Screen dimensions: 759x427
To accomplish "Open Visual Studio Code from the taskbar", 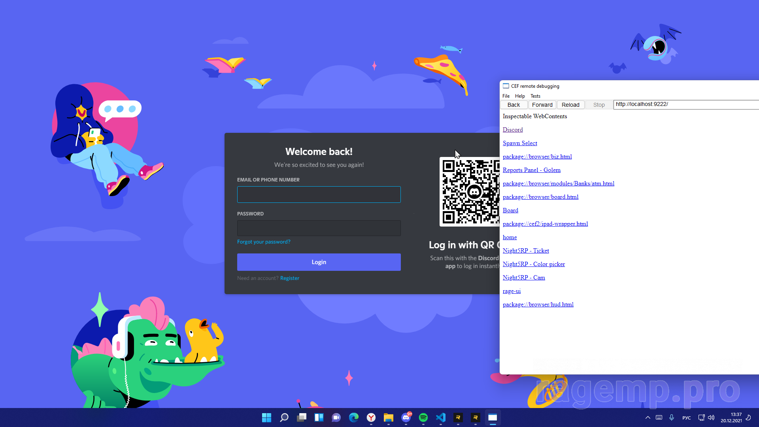I will (x=441, y=418).
